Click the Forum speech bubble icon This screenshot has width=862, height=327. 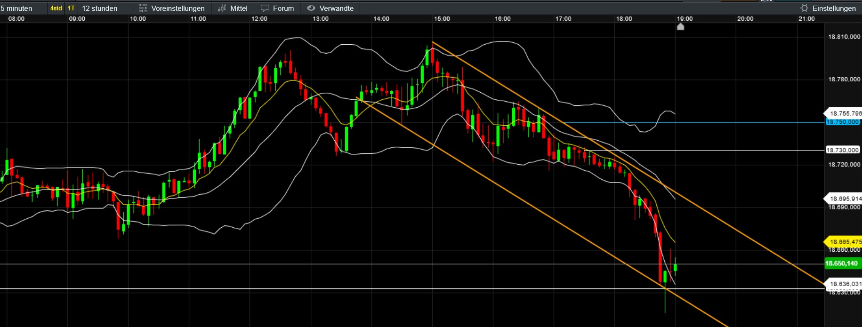pos(265,8)
